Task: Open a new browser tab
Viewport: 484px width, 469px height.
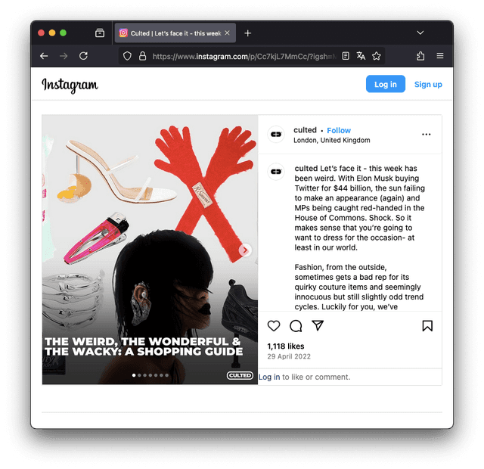Action: [247, 33]
